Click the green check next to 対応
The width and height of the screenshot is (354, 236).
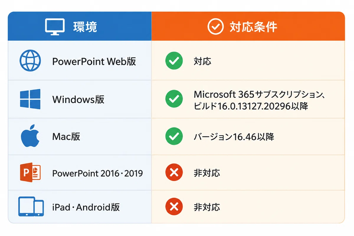pyautogui.click(x=174, y=61)
